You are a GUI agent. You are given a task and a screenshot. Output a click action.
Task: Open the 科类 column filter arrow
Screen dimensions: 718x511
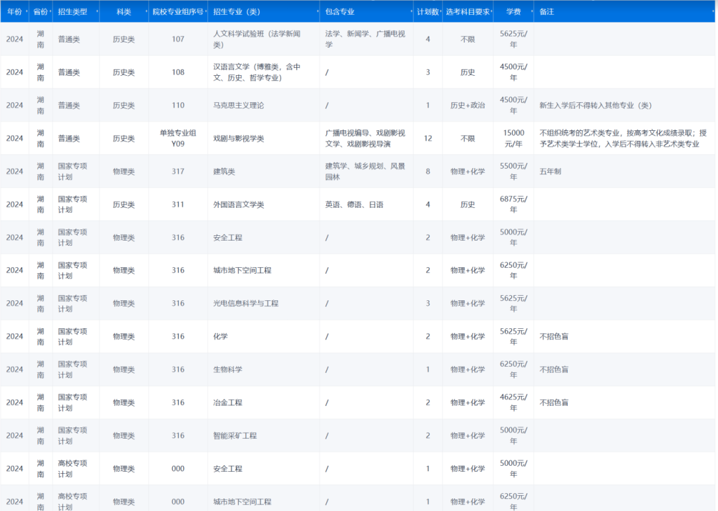pyautogui.click(x=146, y=11)
